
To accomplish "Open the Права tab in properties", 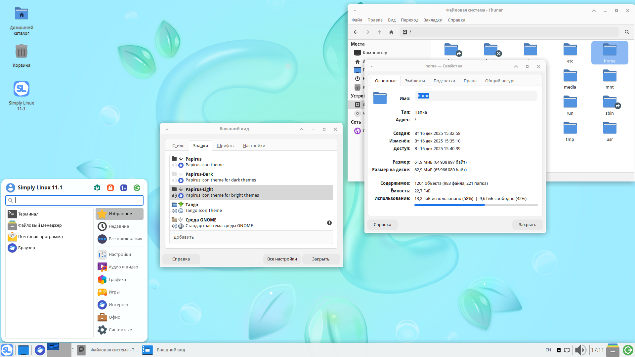I will point(470,81).
